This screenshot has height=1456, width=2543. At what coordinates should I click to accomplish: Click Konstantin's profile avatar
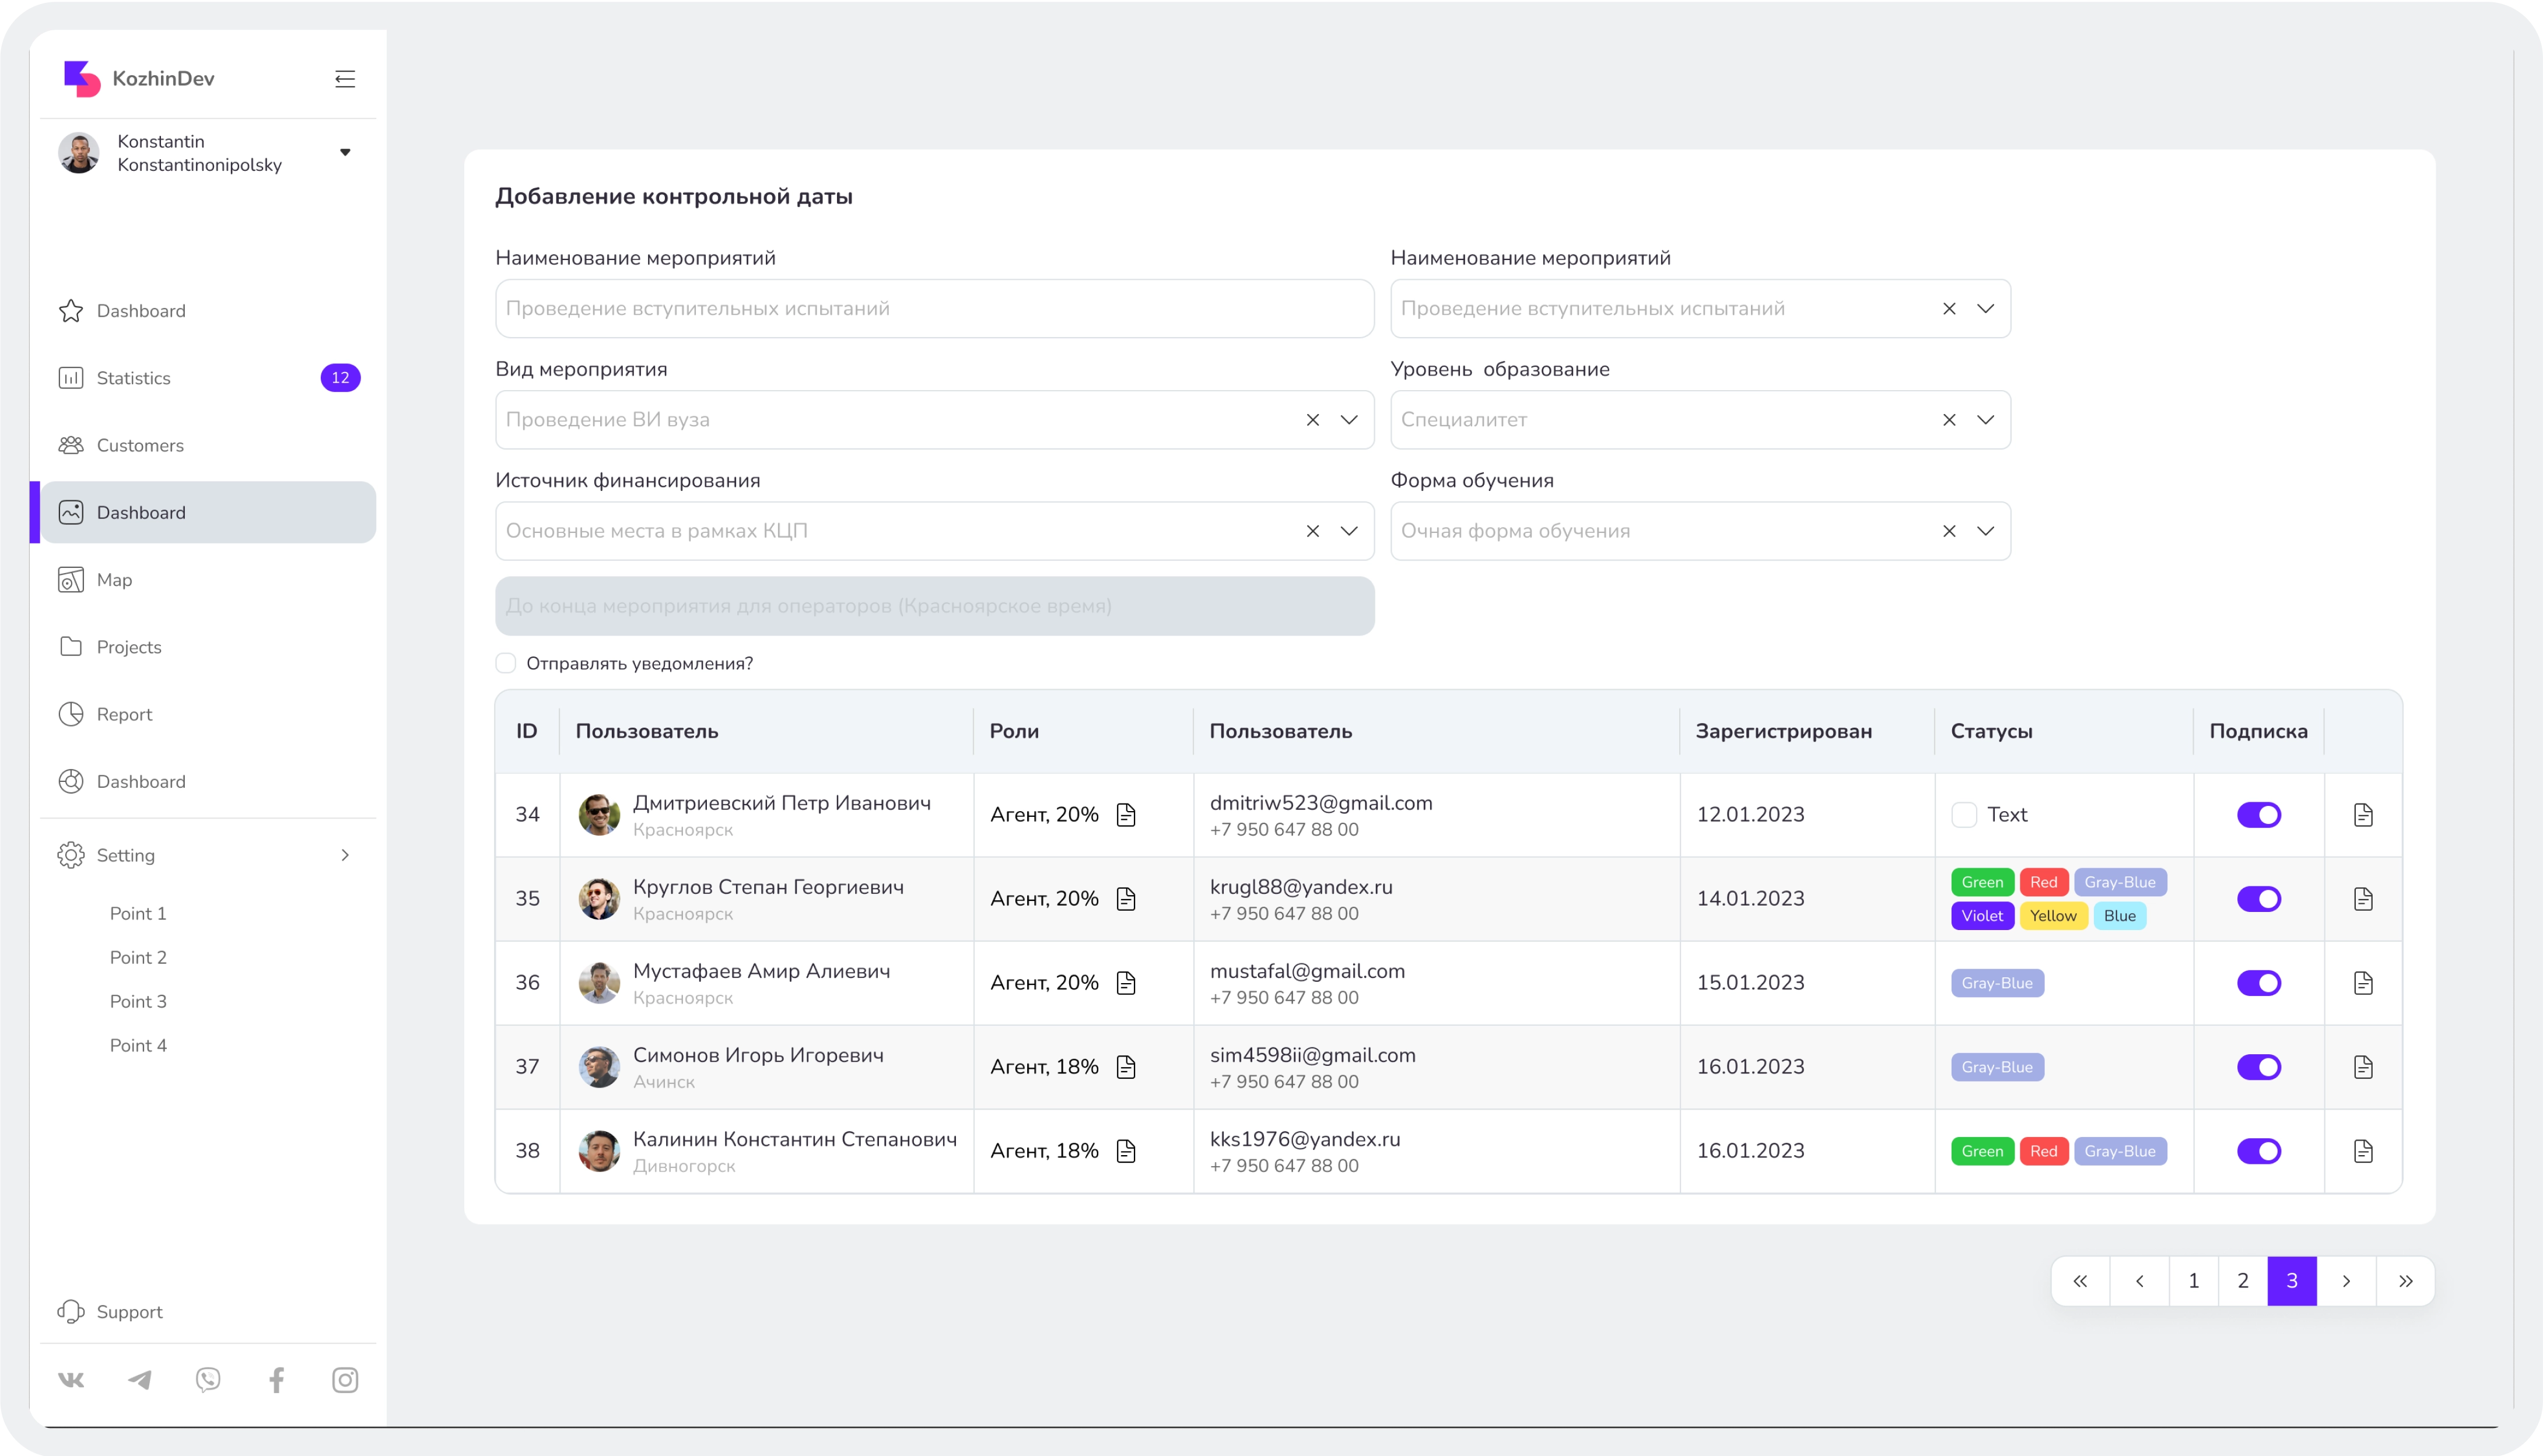click(x=79, y=153)
